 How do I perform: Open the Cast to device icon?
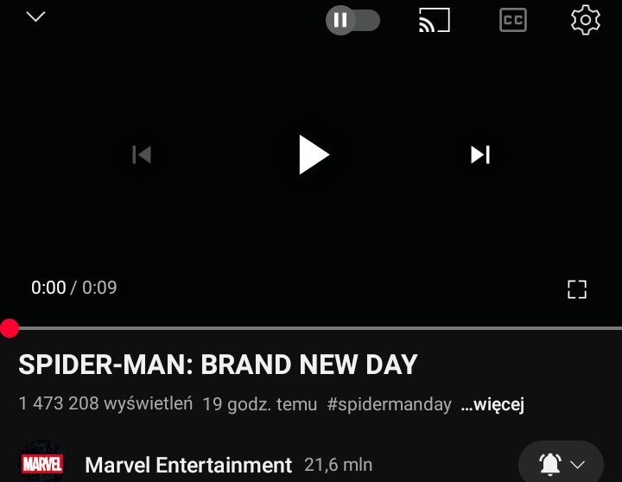pyautogui.click(x=435, y=20)
